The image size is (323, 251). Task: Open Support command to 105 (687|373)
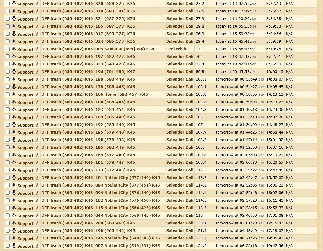point(25,27)
